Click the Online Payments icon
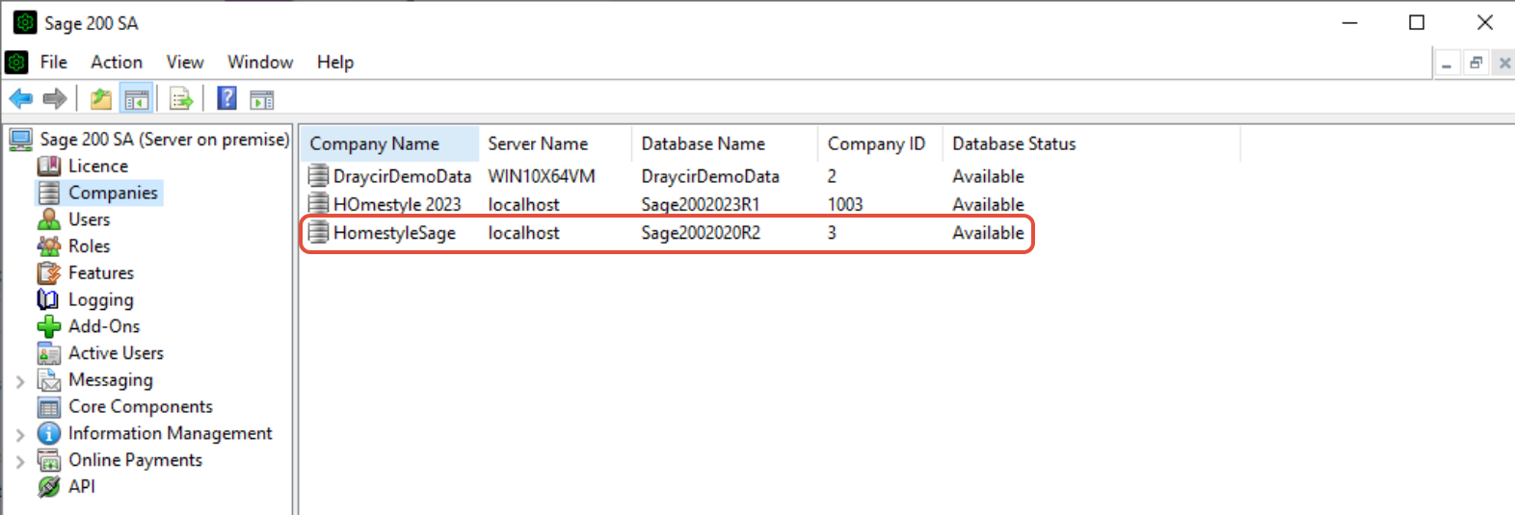The width and height of the screenshot is (1515, 515). 49,460
